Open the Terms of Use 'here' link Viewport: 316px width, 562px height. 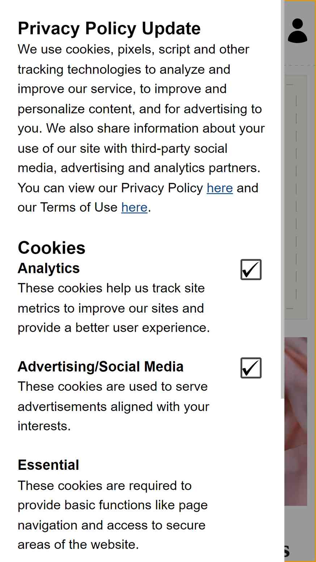coord(134,207)
